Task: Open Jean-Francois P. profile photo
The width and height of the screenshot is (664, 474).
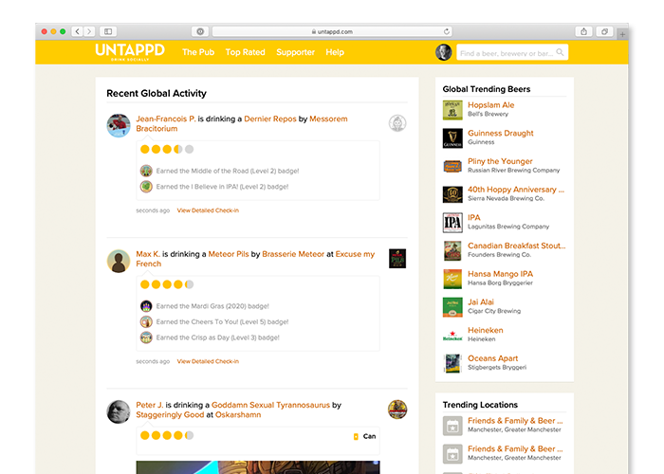Action: click(119, 125)
